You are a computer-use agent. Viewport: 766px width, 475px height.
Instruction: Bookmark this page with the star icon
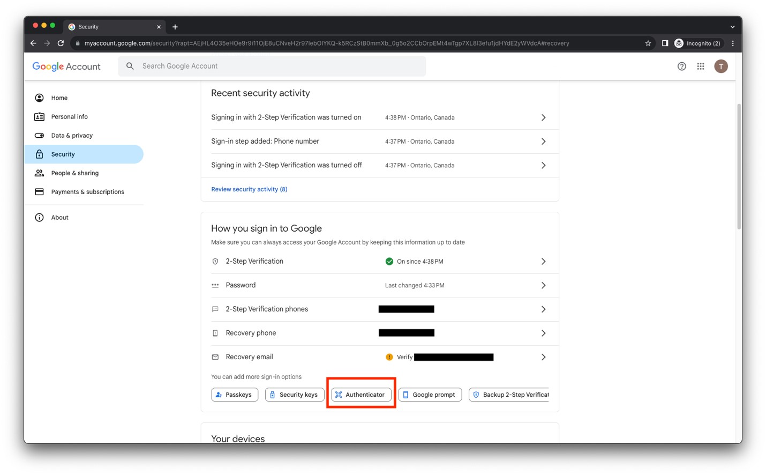[648, 43]
